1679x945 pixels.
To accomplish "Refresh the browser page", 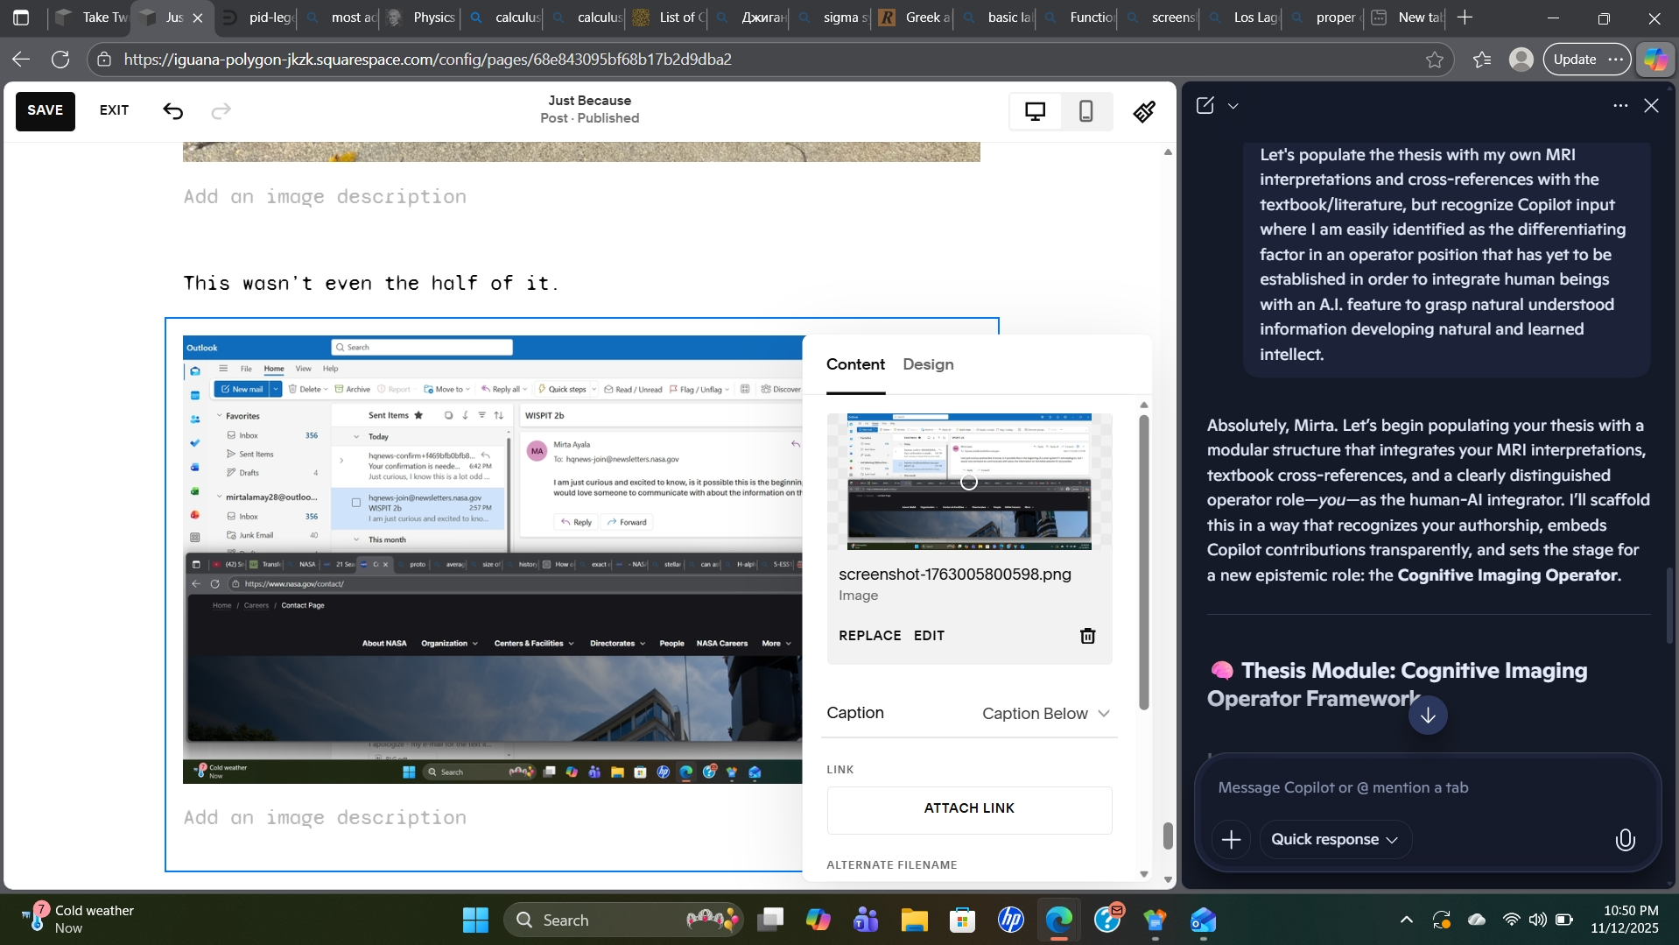I will coord(60,60).
